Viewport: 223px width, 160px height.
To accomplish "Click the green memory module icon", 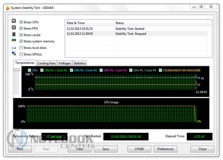I will (14, 40).
